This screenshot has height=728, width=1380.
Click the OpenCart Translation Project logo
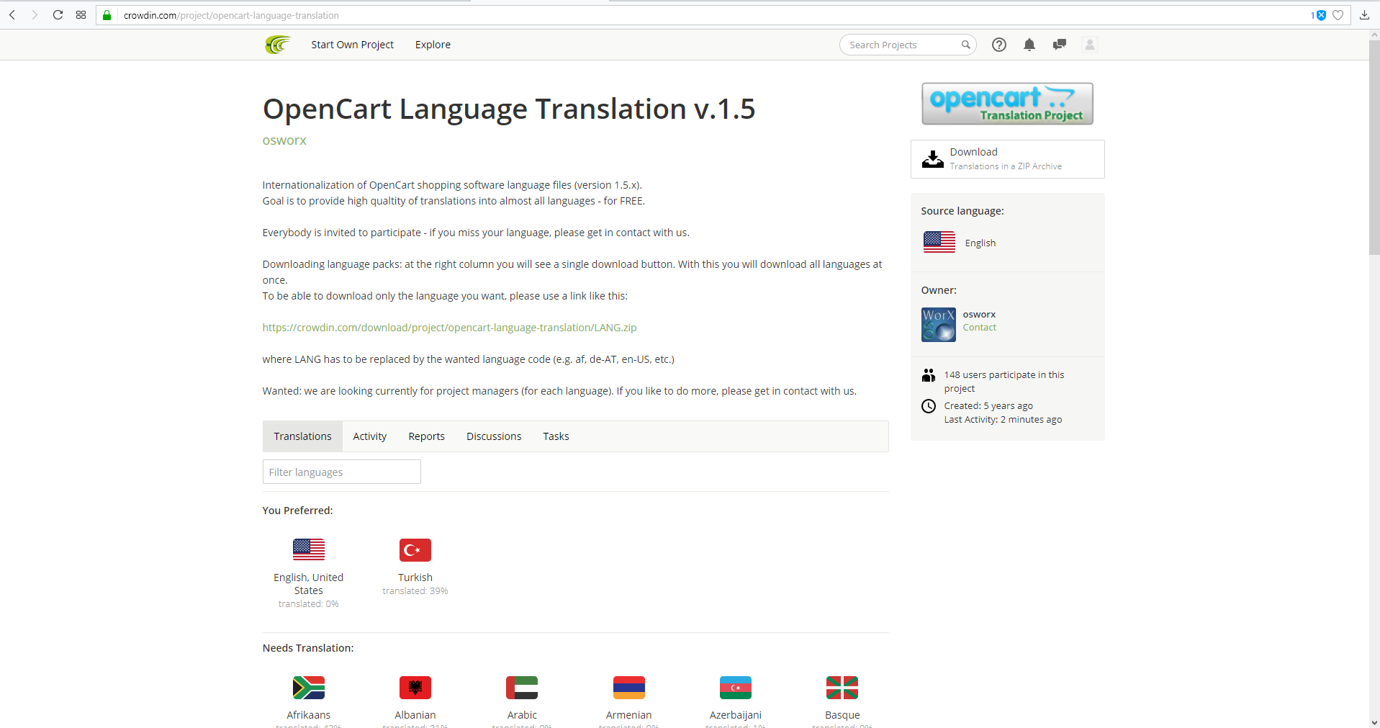coord(1007,104)
